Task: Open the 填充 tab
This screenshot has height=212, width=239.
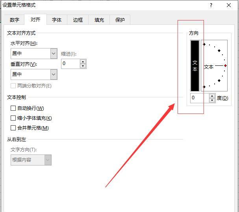Action: click(x=99, y=20)
